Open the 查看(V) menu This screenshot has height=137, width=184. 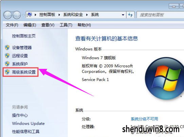click(x=48, y=25)
